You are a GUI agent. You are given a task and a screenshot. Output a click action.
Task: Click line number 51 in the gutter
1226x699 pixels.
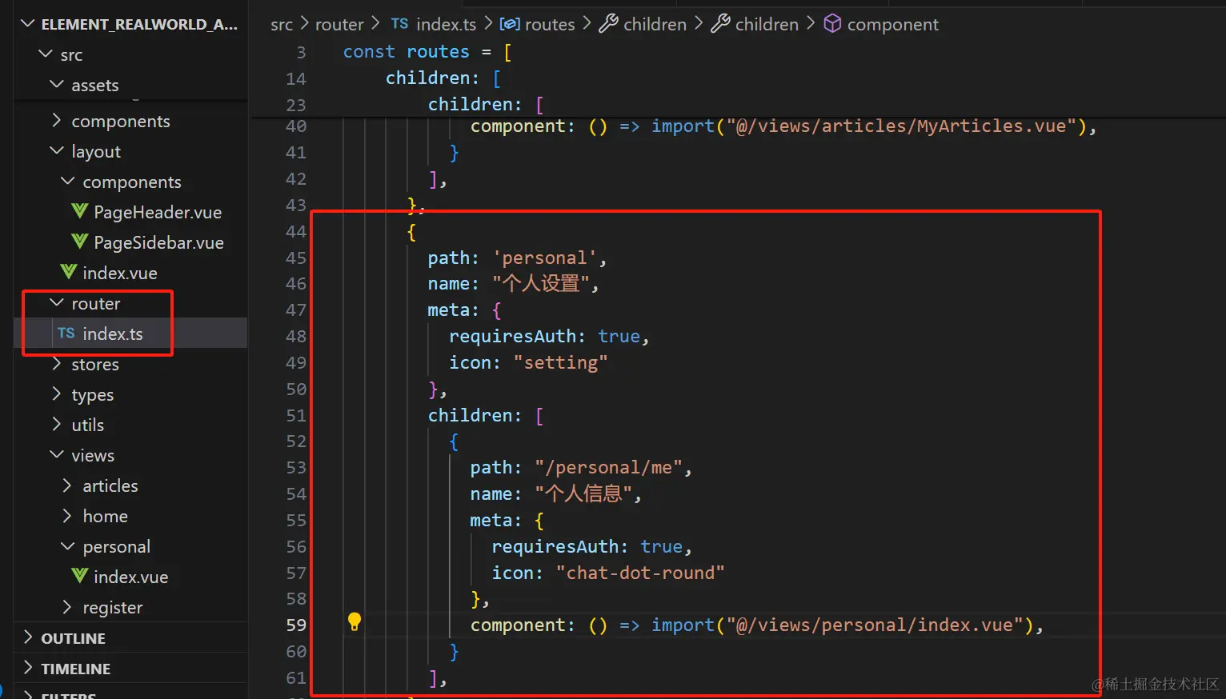tap(296, 416)
